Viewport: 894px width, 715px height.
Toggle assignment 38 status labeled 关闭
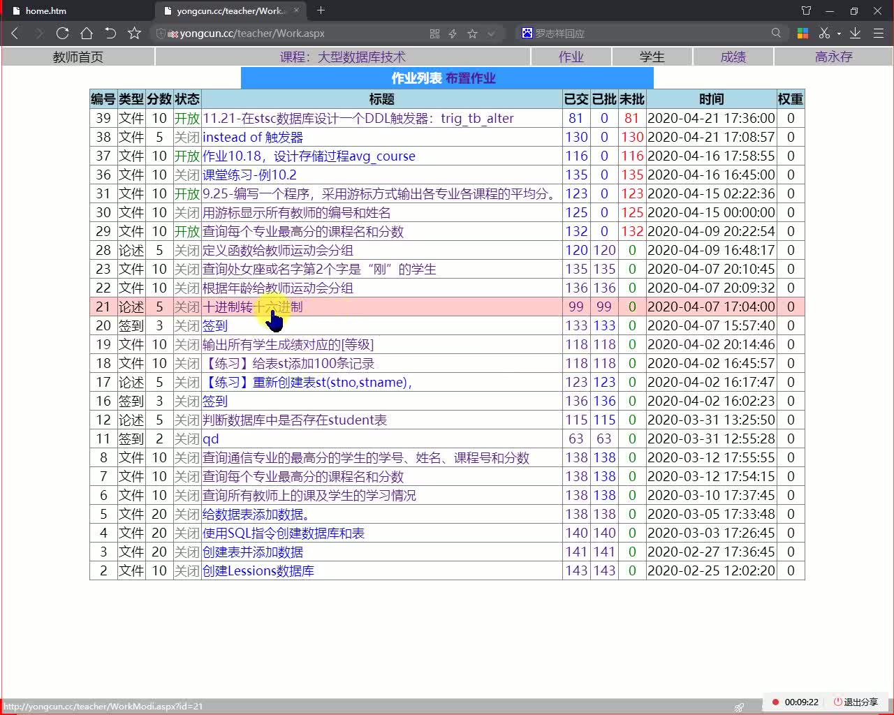tap(186, 137)
